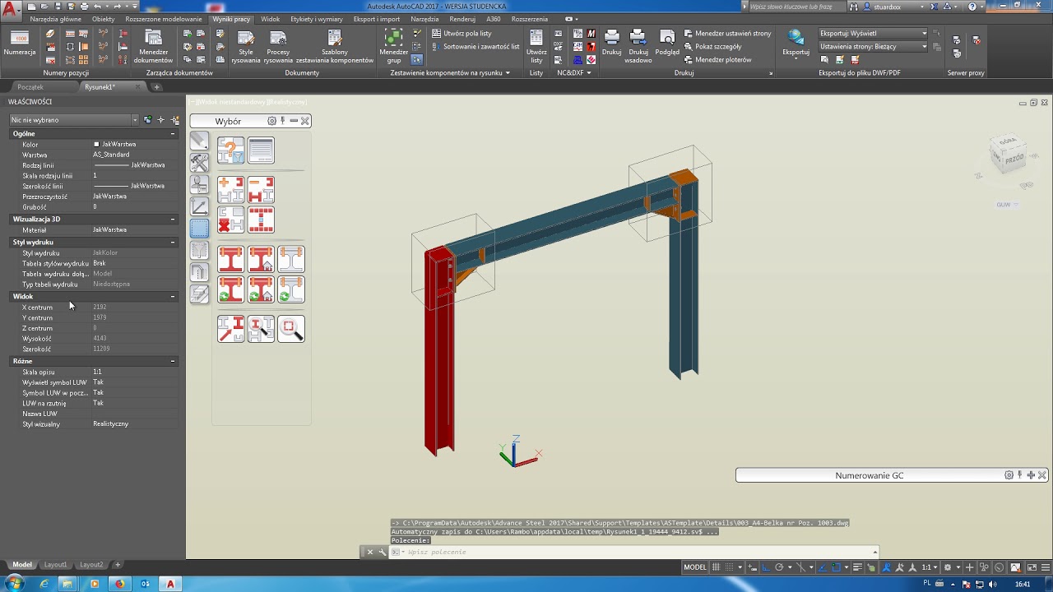This screenshot has width=1053, height=592.
Task: Collapse the Wizualizacja 3D section
Action: (x=173, y=220)
